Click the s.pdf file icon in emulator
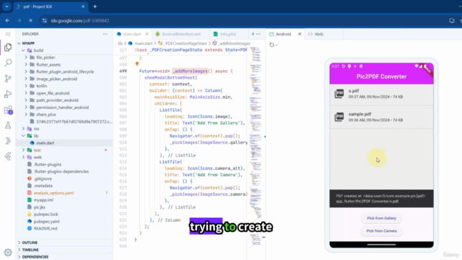This screenshot has height=260, width=462. pos(339,94)
